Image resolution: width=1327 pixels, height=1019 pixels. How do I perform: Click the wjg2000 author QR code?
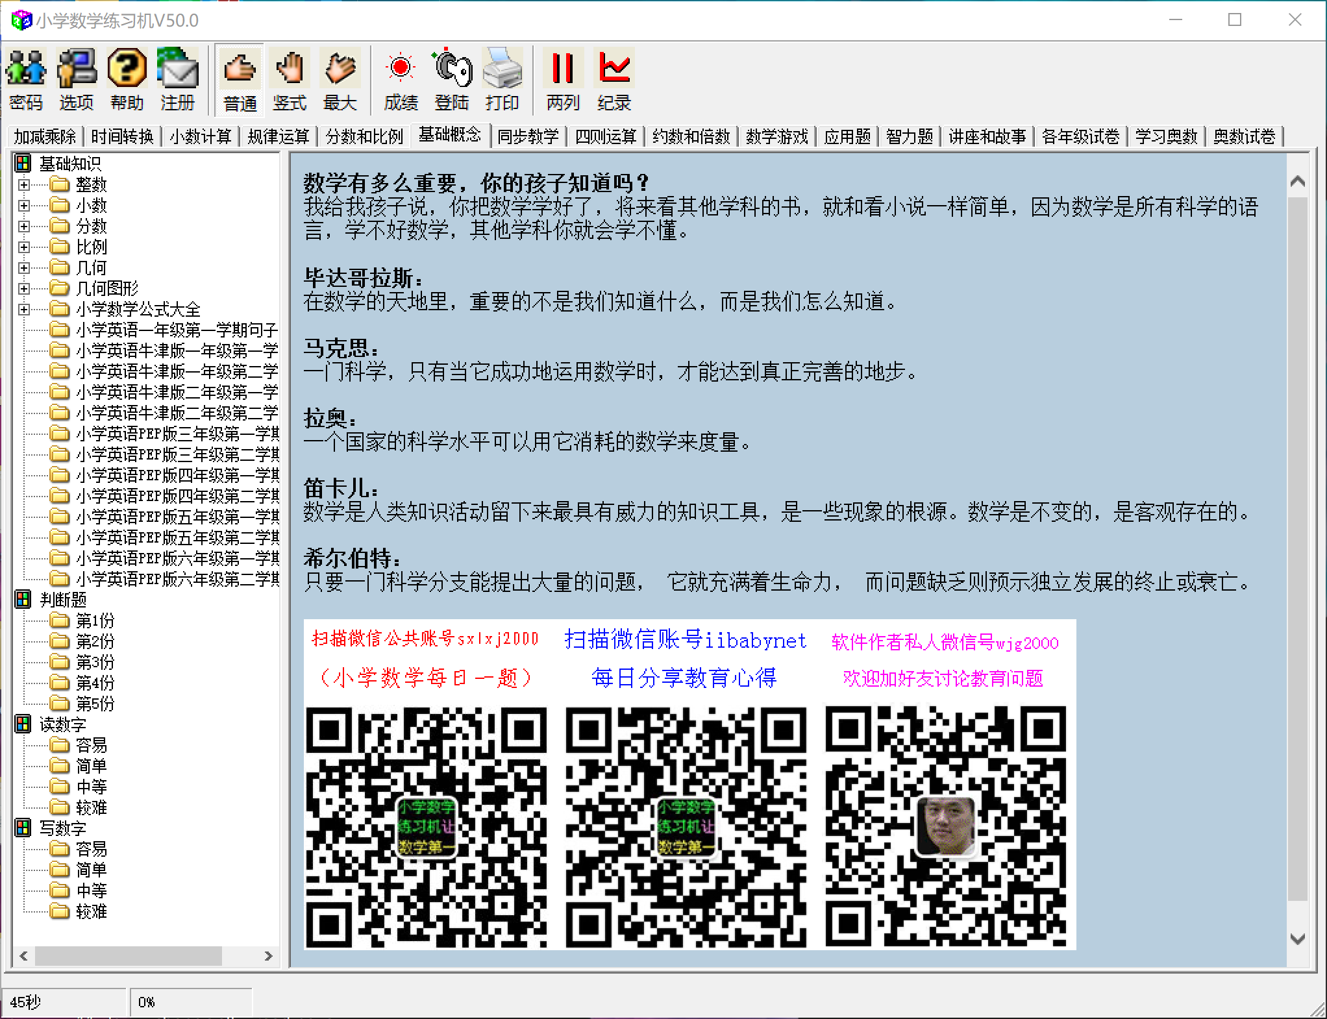946,827
